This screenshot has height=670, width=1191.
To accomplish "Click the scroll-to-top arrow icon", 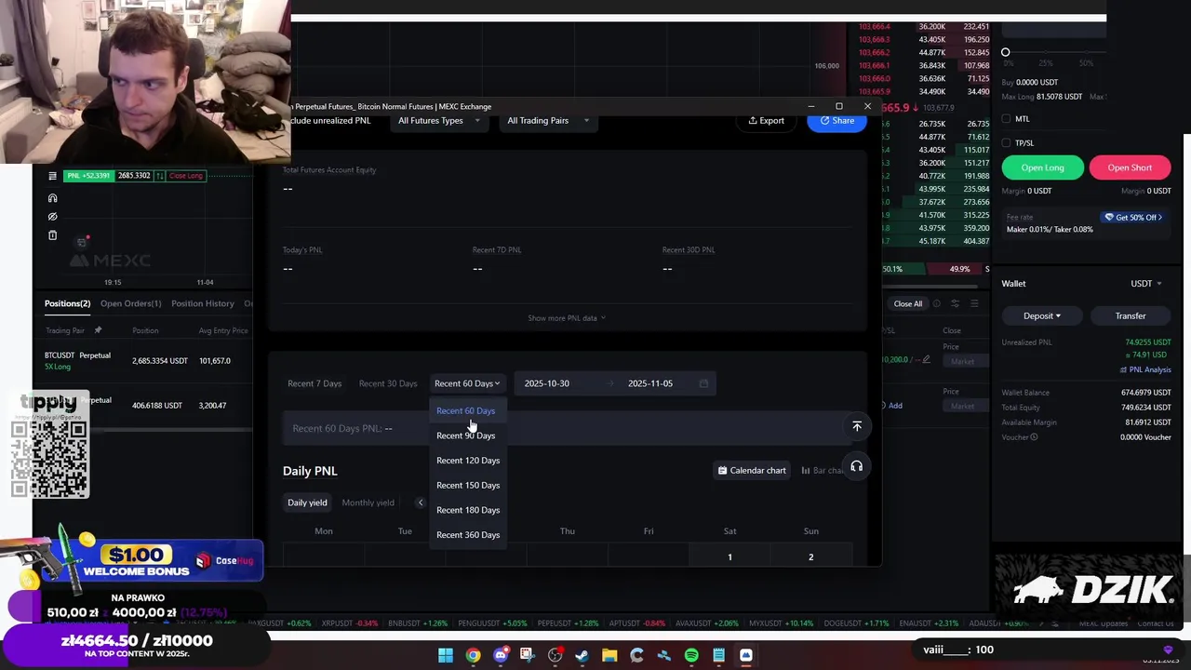I will (x=857, y=426).
